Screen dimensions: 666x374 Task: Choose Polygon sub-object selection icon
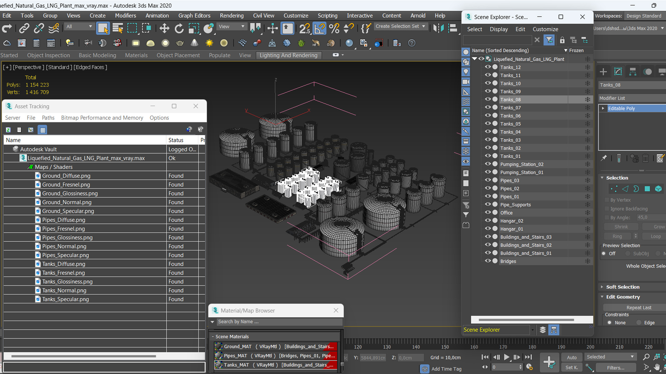[647, 189]
